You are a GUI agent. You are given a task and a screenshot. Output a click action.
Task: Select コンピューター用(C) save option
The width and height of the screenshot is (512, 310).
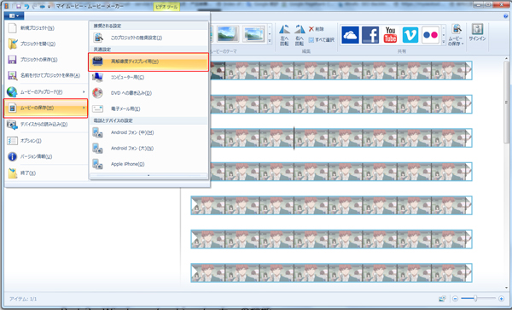148,78
